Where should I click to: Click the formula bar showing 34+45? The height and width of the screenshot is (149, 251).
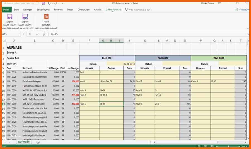[147, 34]
